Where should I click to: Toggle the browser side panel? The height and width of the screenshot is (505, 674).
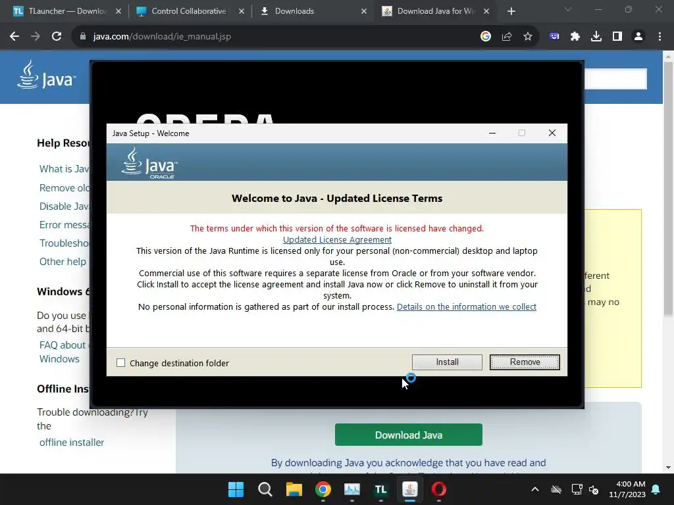[617, 37]
